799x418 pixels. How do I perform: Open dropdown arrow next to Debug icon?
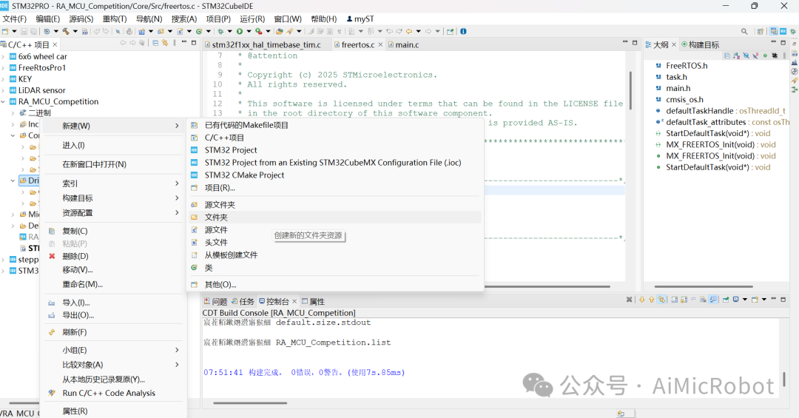tap(230, 31)
